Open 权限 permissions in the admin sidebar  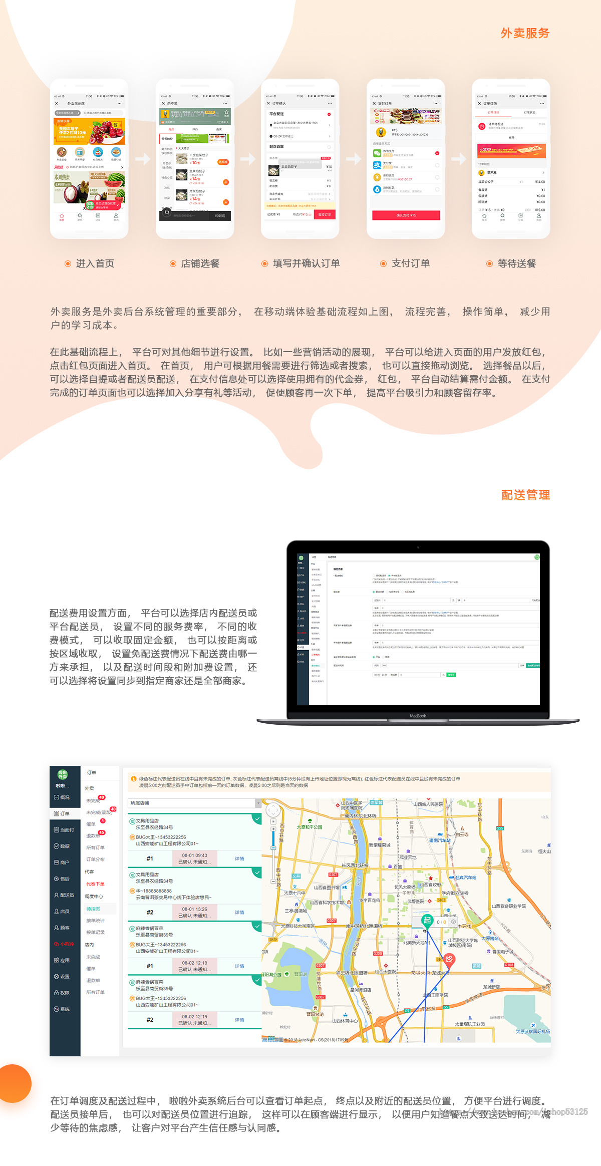tap(62, 993)
